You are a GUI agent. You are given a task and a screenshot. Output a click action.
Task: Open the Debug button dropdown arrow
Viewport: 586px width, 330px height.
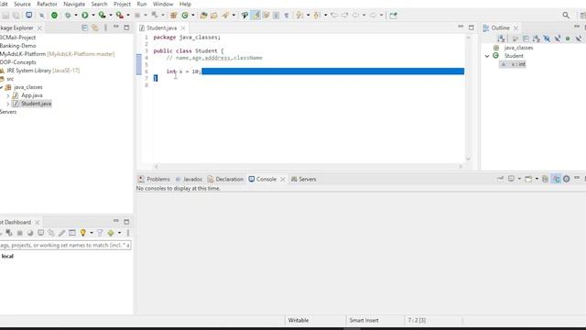tap(75, 16)
